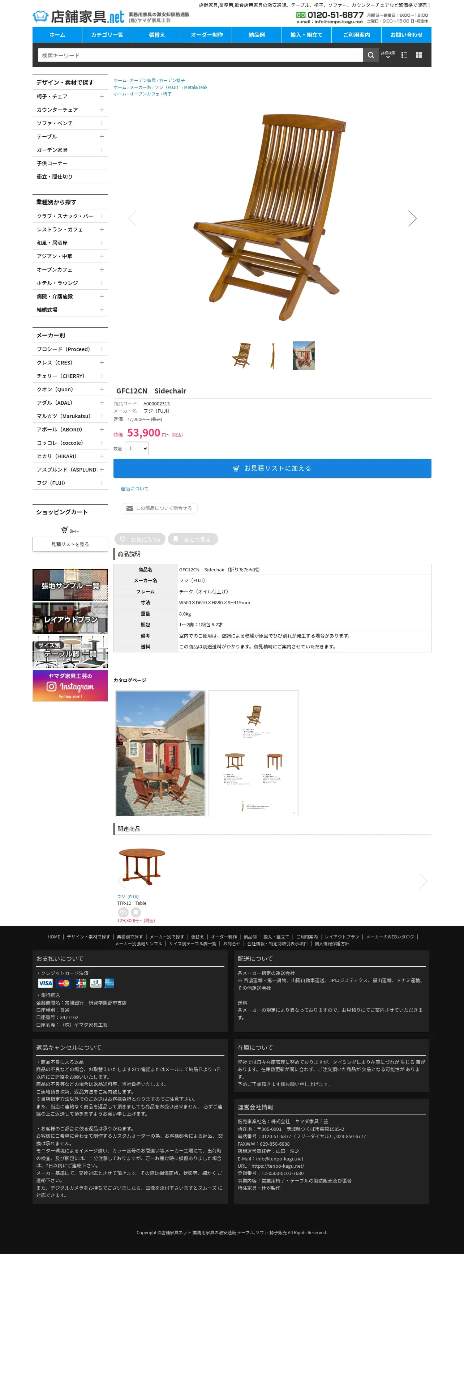Click the JCB card icon in footer
464x1393 pixels.
81,983
